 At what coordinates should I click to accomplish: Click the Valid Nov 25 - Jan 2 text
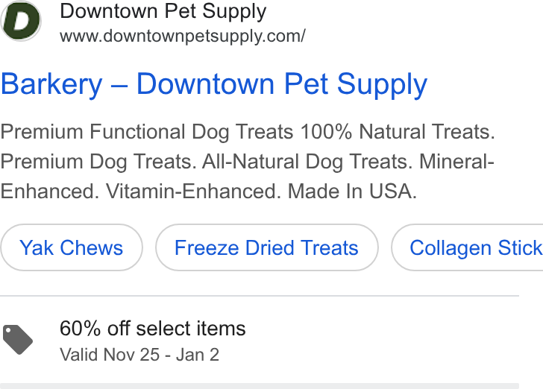click(x=139, y=355)
